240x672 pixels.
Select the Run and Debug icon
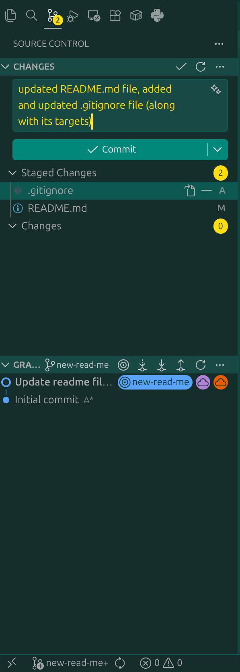[x=72, y=15]
